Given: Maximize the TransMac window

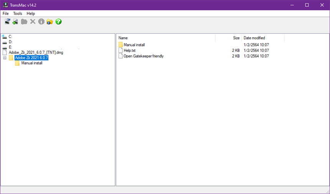Looking at the screenshot, I should (307, 5).
